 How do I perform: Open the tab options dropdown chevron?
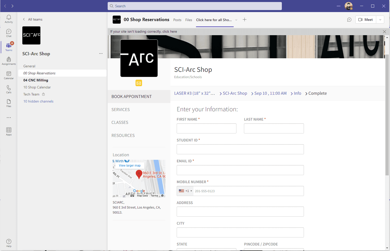click(236, 20)
